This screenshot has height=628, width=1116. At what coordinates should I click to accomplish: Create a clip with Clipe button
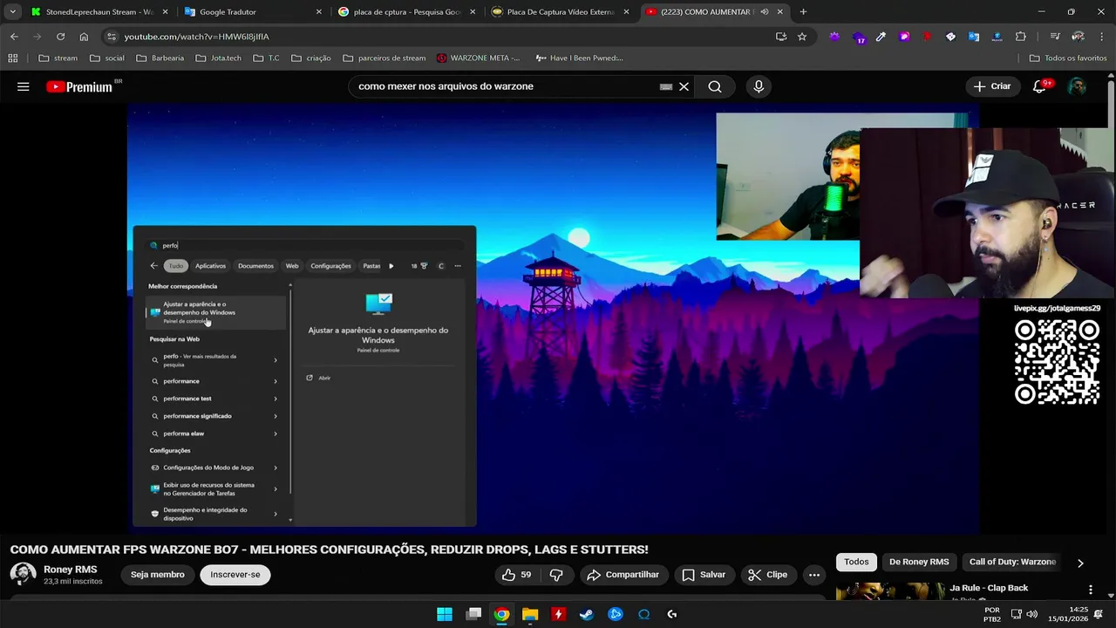pyautogui.click(x=767, y=575)
